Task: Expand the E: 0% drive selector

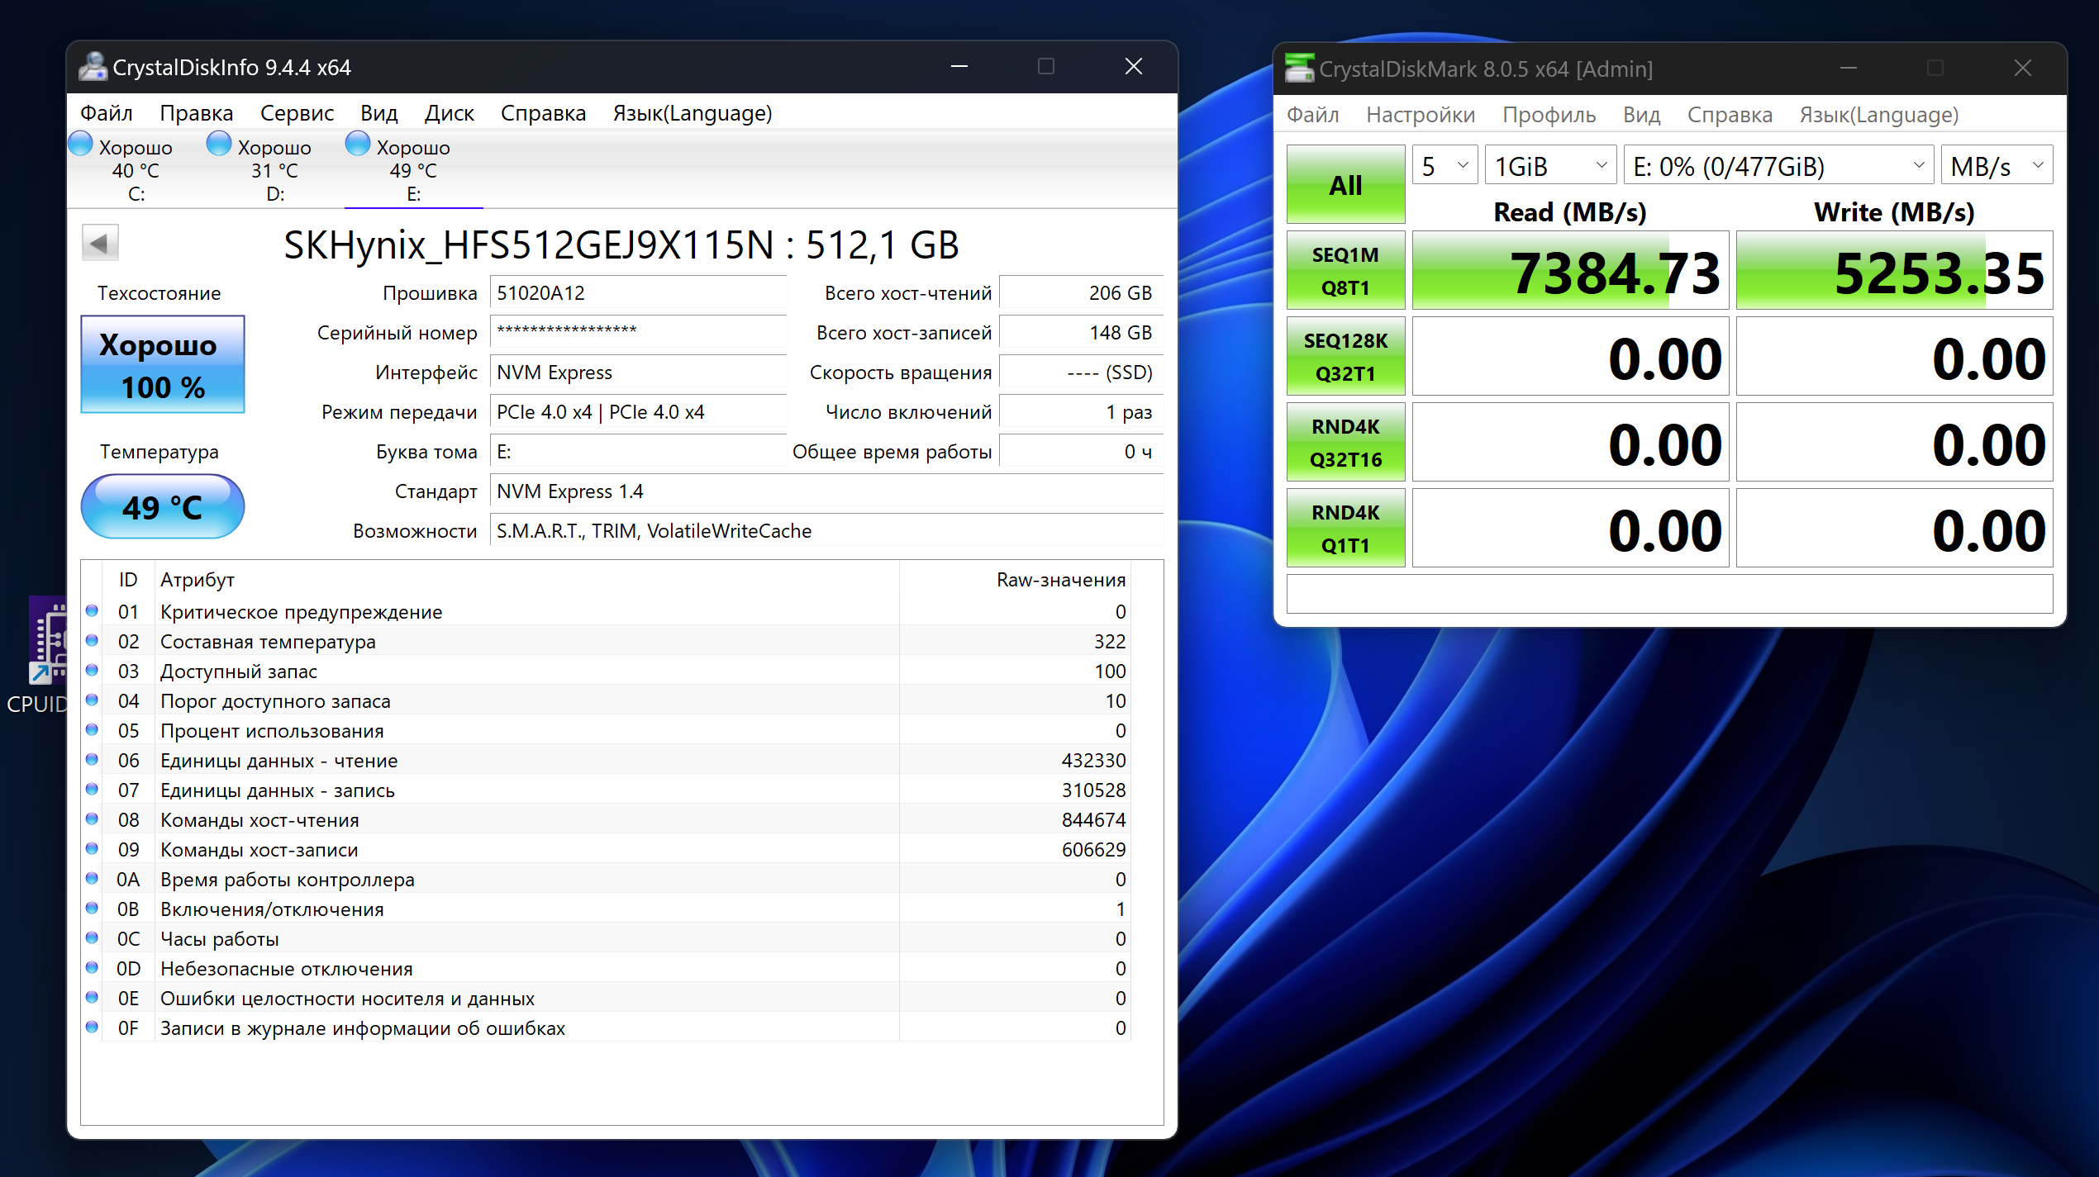Action: [1778, 166]
